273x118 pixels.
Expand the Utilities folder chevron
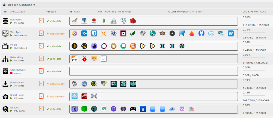point(41,109)
